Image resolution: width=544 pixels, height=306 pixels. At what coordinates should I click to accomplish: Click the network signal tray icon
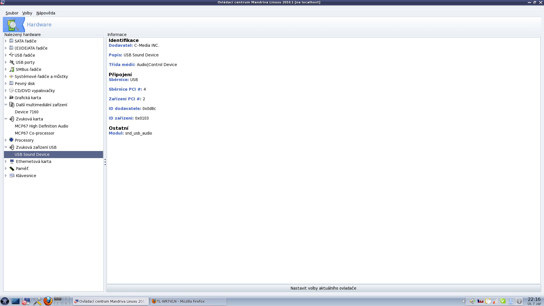point(495,301)
